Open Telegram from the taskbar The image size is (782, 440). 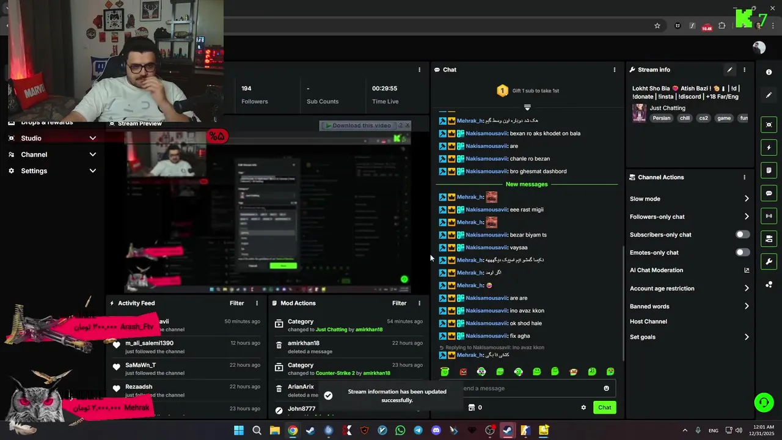(x=418, y=430)
